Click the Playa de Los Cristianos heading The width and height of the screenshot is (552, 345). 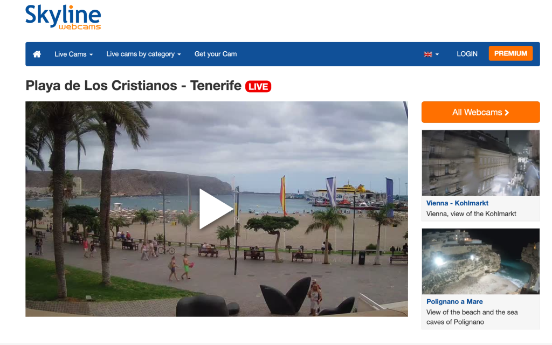[134, 86]
